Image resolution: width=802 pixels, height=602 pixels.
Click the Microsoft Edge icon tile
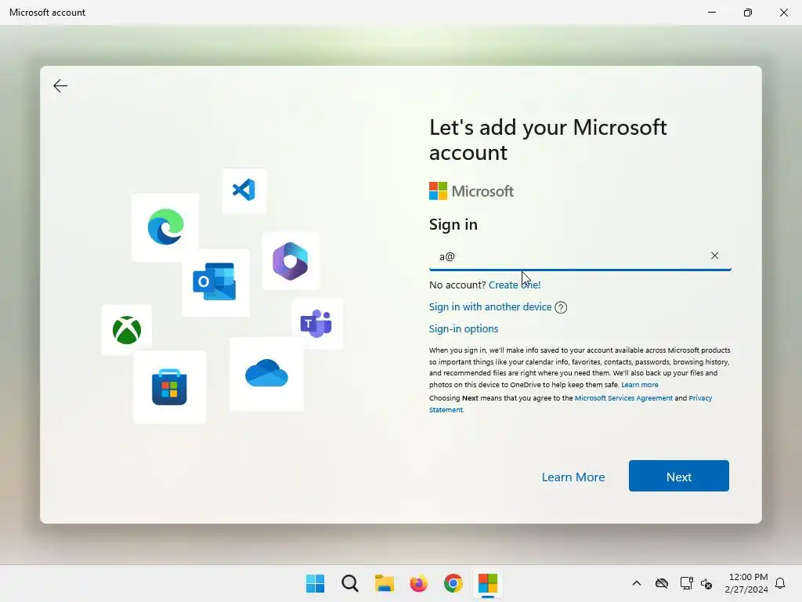(165, 227)
